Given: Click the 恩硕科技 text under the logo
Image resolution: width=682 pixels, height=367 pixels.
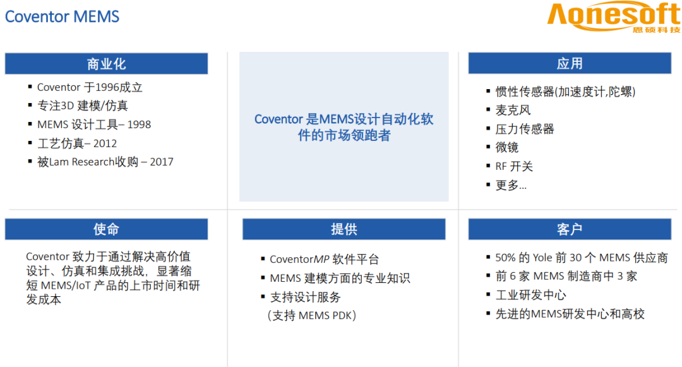Looking at the screenshot, I should 656,30.
